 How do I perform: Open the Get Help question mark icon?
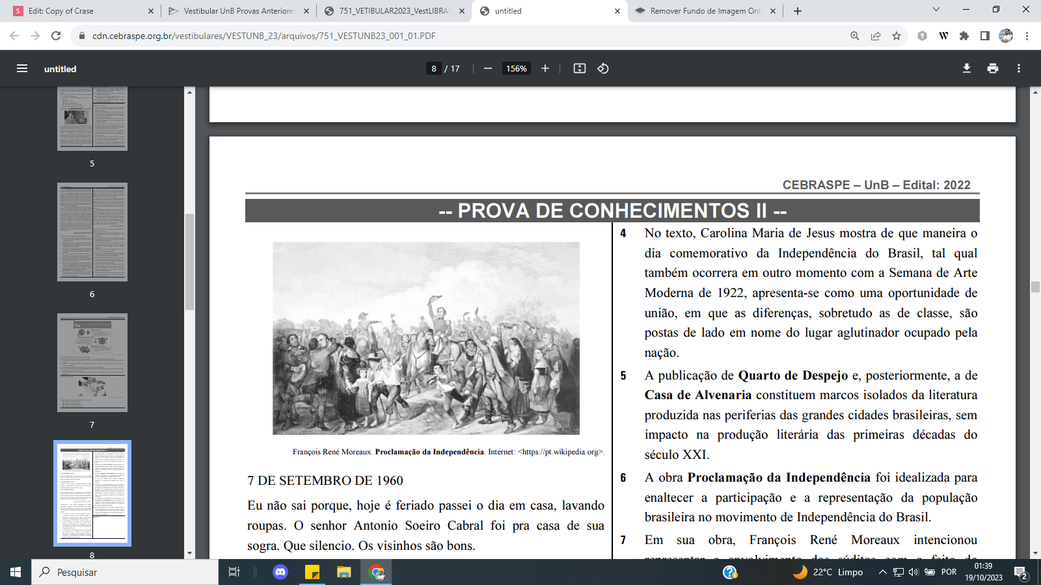point(730,572)
